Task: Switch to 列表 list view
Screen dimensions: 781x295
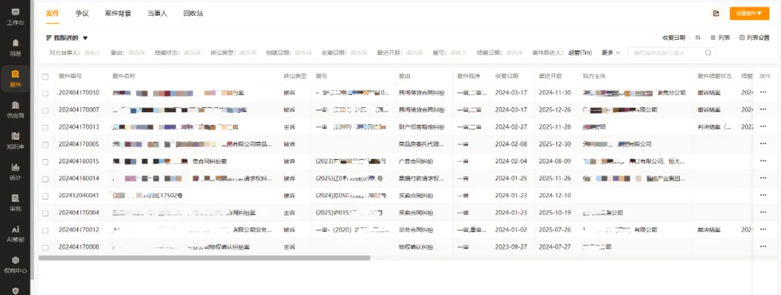Action: [x=721, y=38]
